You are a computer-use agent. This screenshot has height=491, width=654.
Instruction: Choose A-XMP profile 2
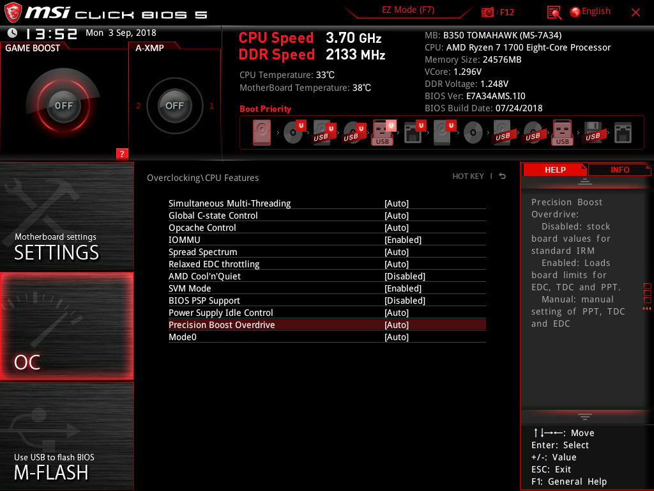point(138,105)
